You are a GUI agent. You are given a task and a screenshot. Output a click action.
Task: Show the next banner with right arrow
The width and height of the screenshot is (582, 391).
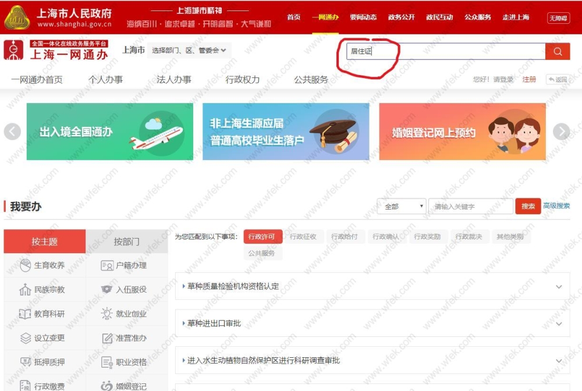point(561,131)
